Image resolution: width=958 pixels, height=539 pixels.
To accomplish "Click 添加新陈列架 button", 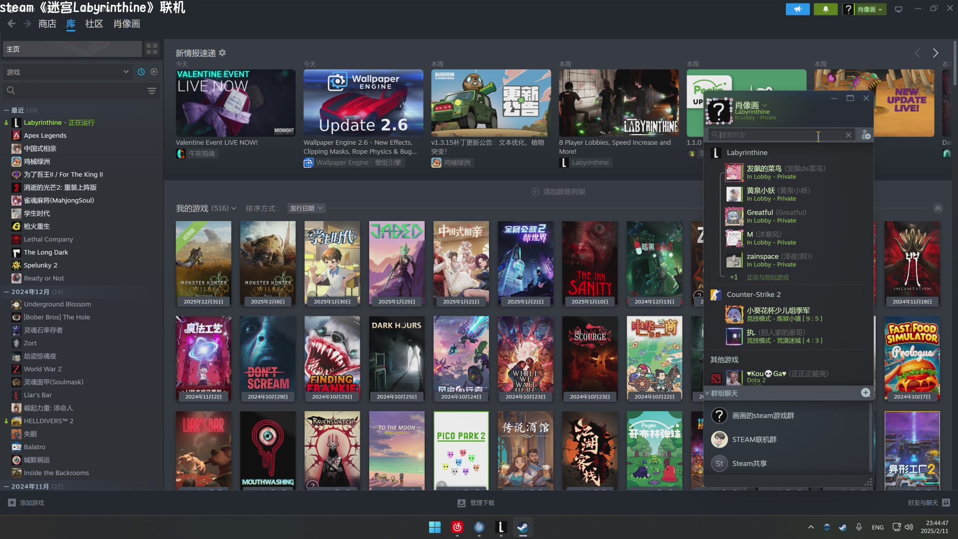I will point(558,192).
